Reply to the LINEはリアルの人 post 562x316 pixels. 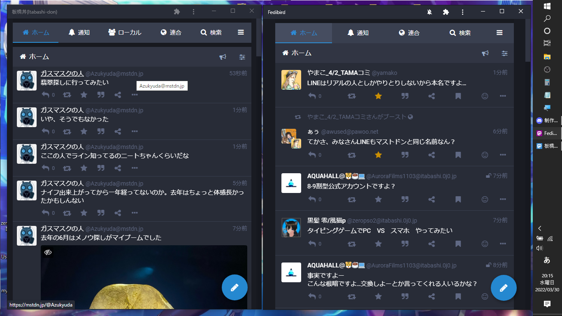[313, 96]
